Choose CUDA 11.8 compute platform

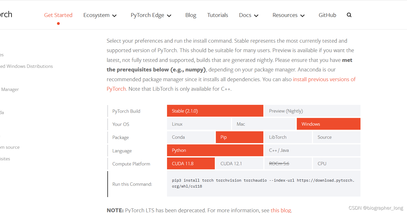[191, 163]
